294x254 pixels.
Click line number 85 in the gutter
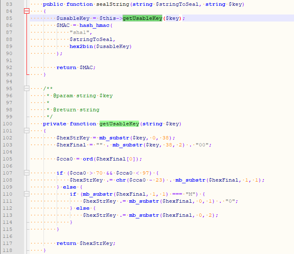pos(9,18)
